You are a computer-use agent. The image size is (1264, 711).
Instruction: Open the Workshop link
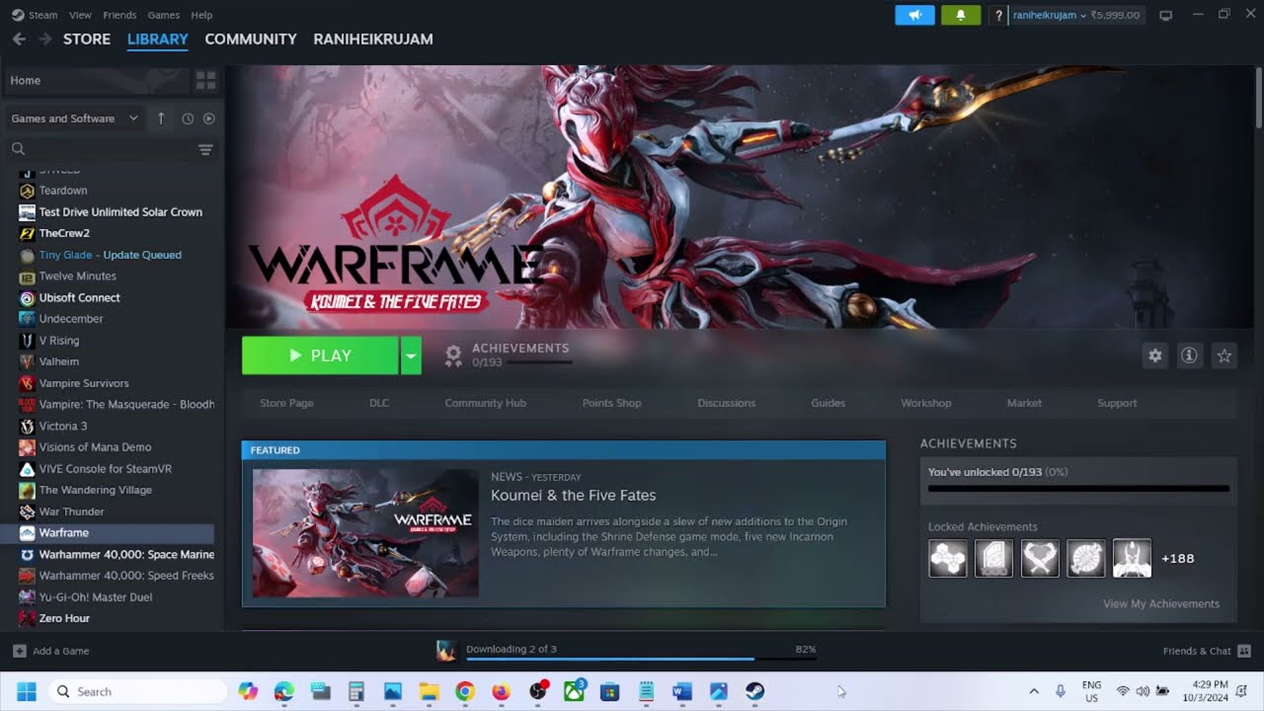pyautogui.click(x=925, y=403)
